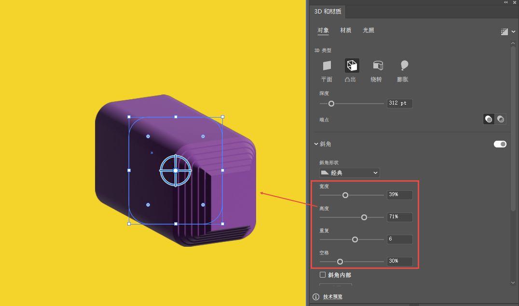Click the bottom-left bounding box handle

(129, 224)
